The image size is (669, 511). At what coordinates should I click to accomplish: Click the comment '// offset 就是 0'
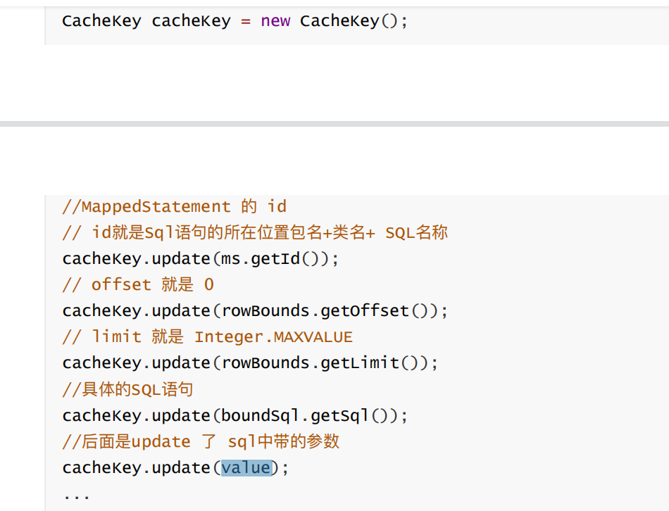point(138,284)
